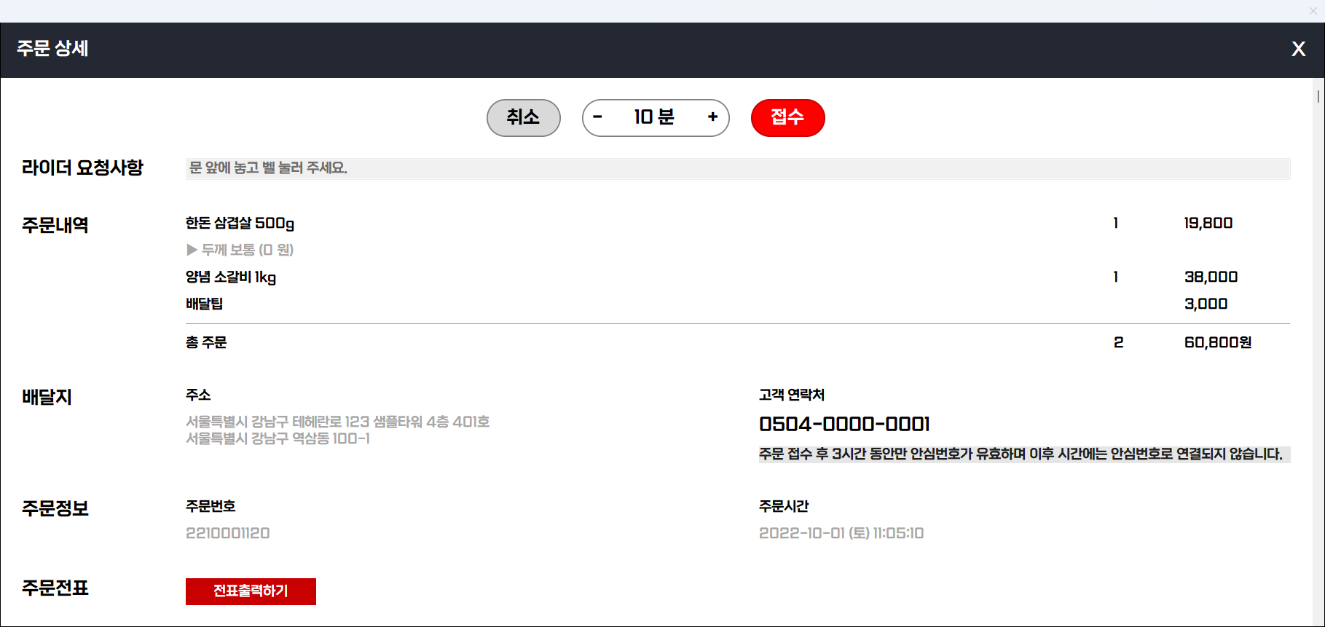Click the 라이더 요청사항 section heading

82,168
